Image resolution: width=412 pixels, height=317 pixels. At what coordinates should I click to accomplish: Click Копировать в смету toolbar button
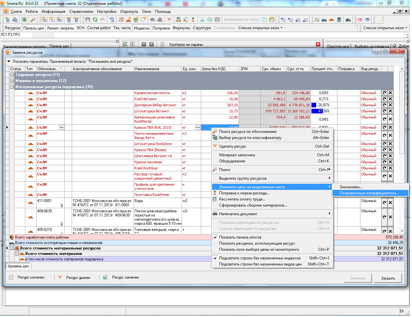click(x=242, y=20)
